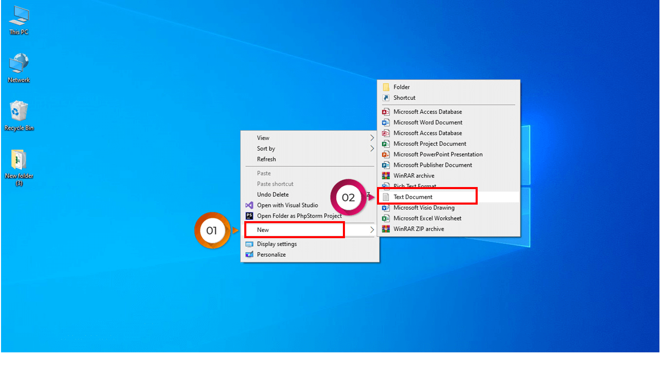Click the Personalize option

[x=271, y=255]
